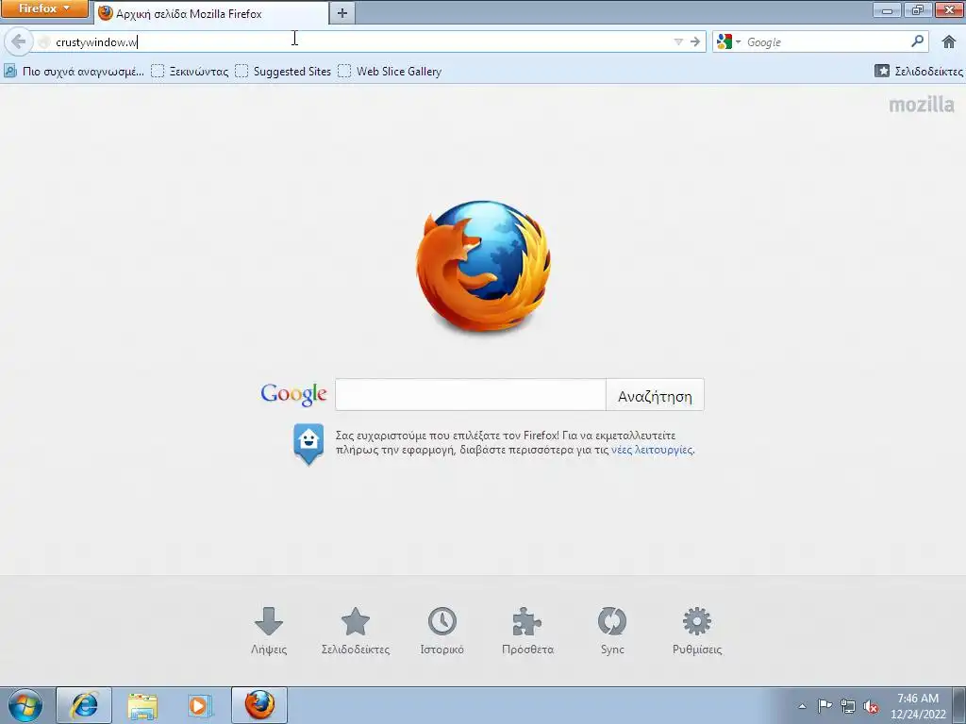
Task: Open the νέες λειτουργίες link
Action: [652, 450]
